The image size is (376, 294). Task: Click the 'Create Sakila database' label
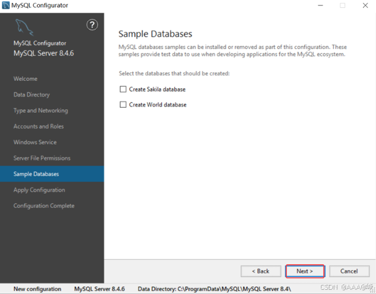157,89
